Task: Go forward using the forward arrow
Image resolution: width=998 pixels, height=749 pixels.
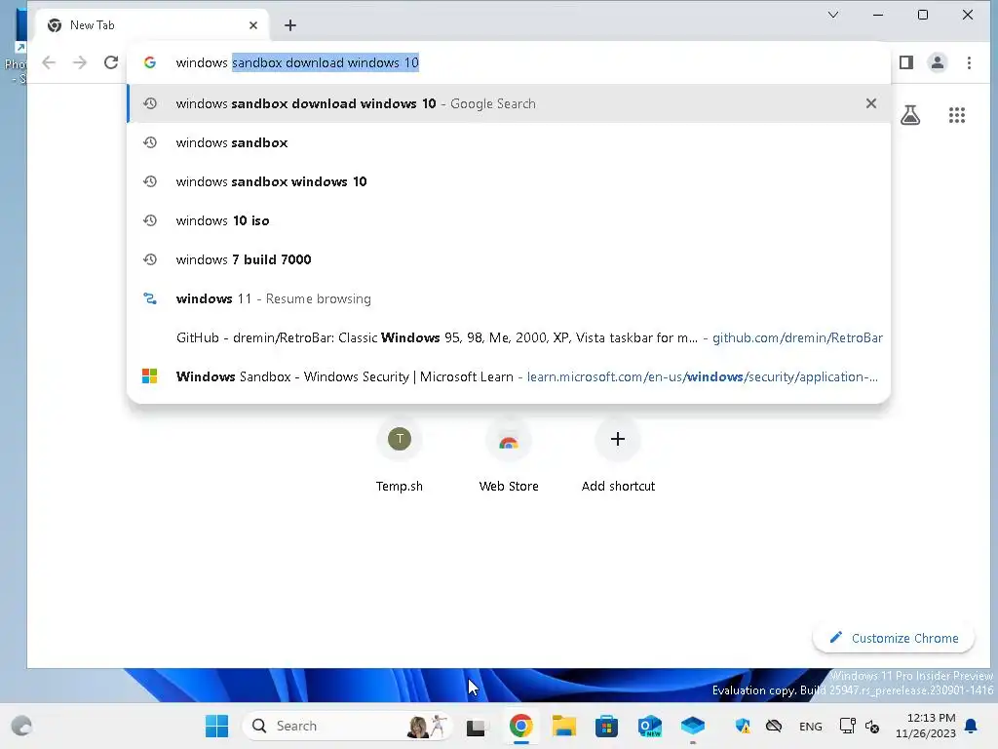Action: pyautogui.click(x=80, y=62)
